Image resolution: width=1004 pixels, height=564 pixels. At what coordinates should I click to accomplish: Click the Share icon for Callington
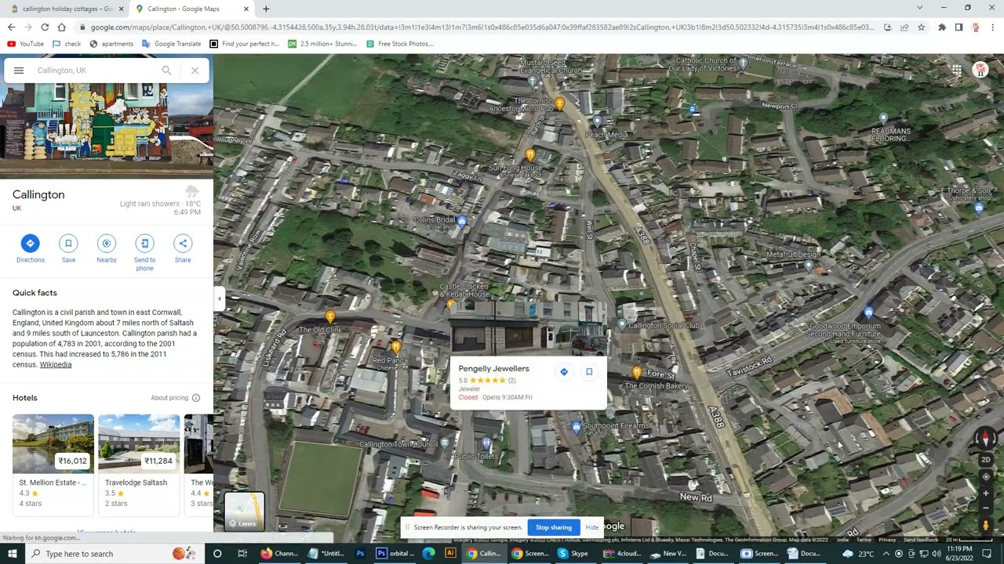click(183, 244)
